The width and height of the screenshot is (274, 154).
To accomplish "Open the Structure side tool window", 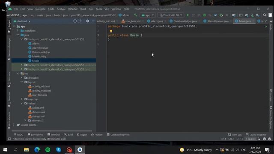I will 9,80.
